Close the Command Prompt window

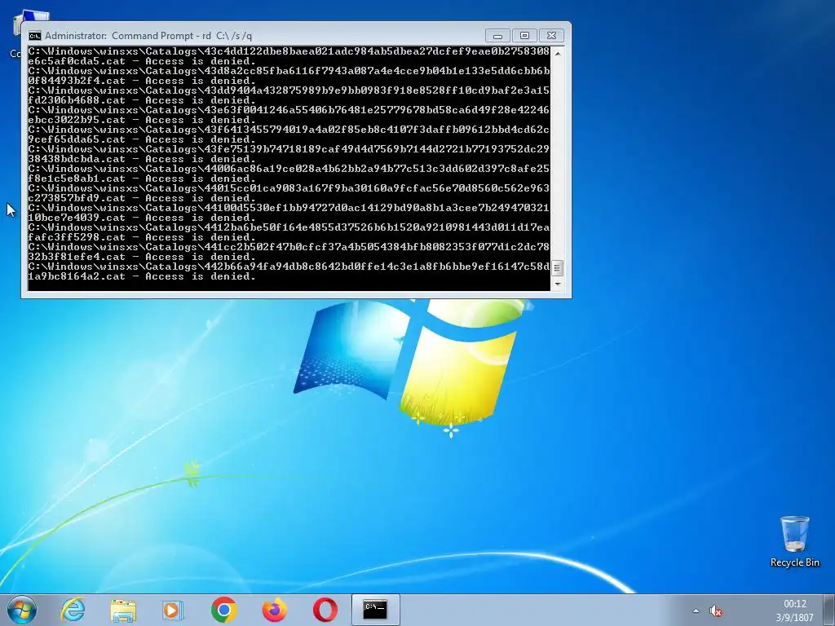click(x=552, y=36)
